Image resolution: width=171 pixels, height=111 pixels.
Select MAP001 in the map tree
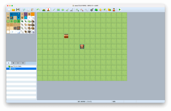(x=21, y=69)
